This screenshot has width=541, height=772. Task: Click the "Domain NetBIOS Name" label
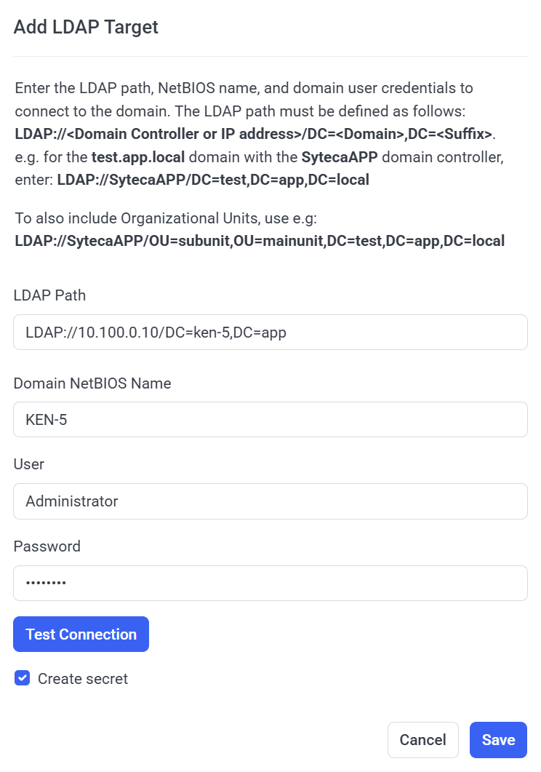tap(92, 383)
